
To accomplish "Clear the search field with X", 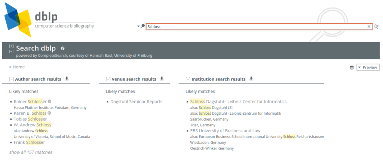I will tap(369, 27).
